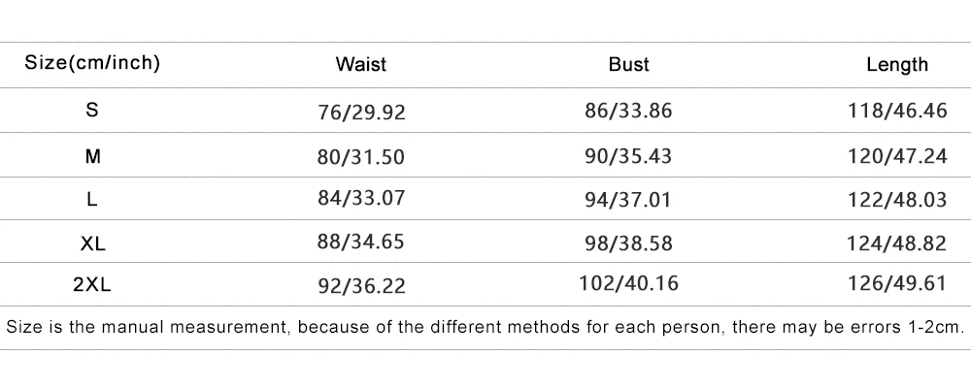971x388 pixels.
Task: Click length value 118/46.46
Action: (x=897, y=111)
